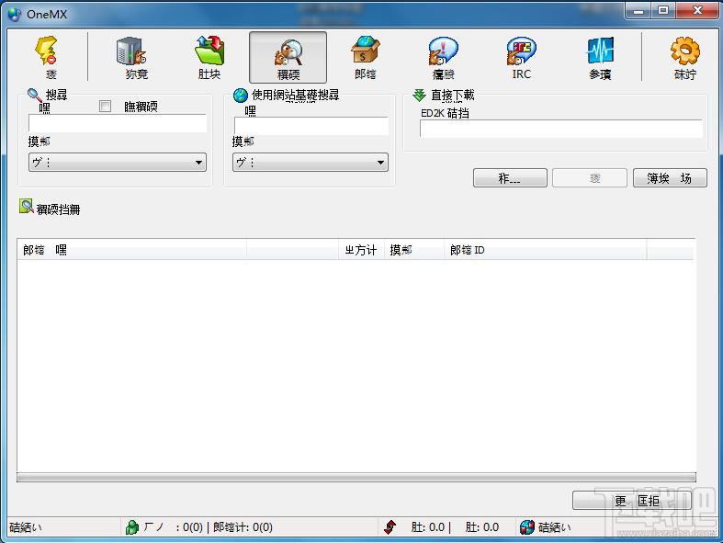Click the leftmost button in the button row
723x543 pixels.
[510, 178]
